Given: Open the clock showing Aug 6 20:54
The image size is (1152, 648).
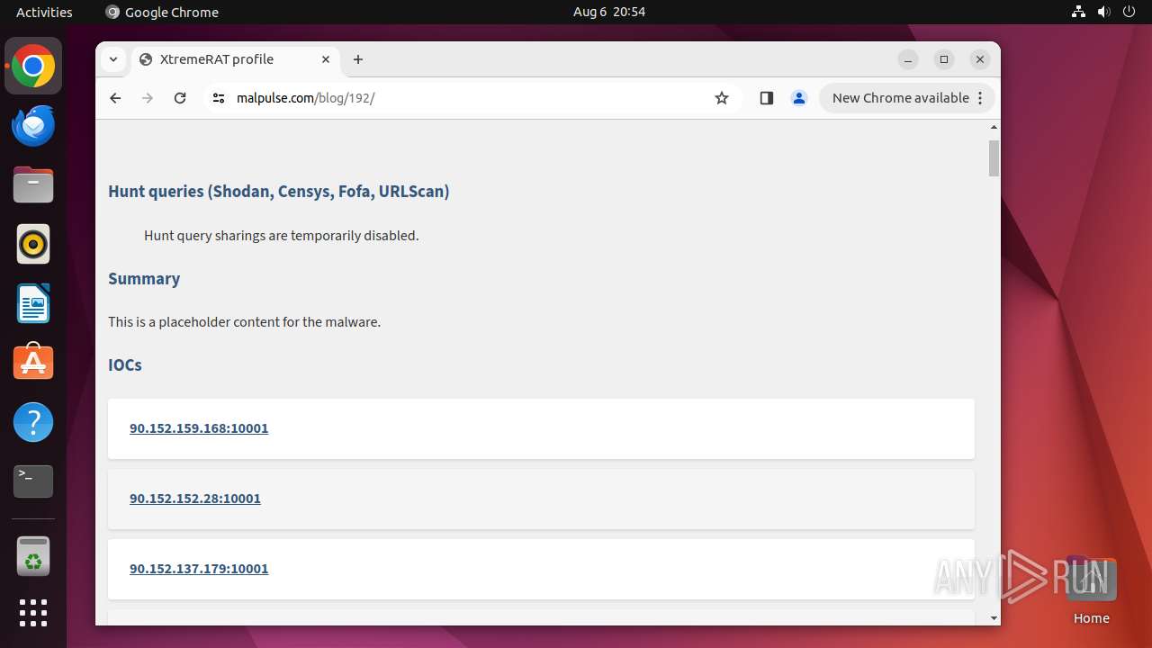Looking at the screenshot, I should point(609,13).
